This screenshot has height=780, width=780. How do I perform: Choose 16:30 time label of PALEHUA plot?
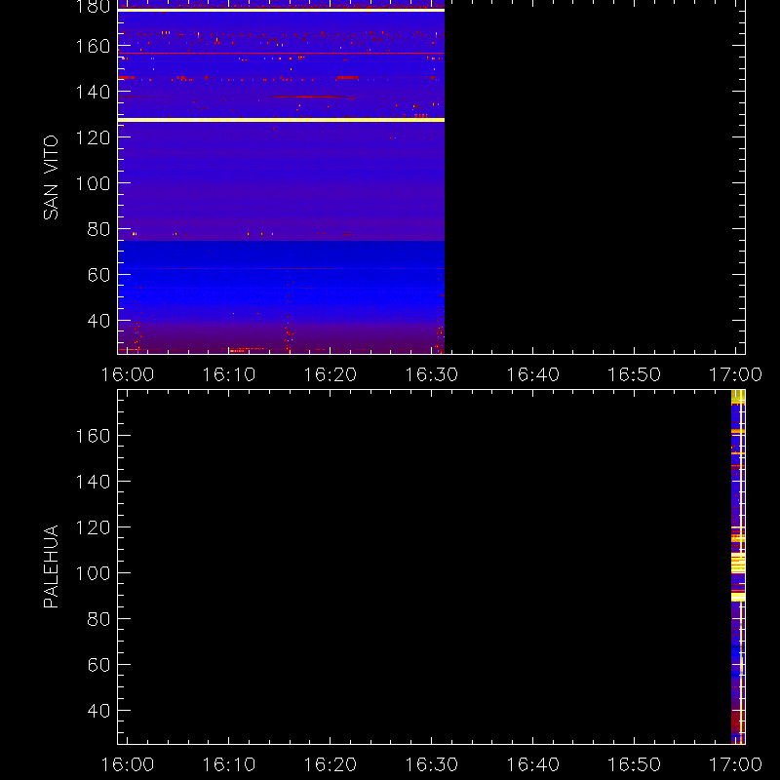click(x=431, y=764)
